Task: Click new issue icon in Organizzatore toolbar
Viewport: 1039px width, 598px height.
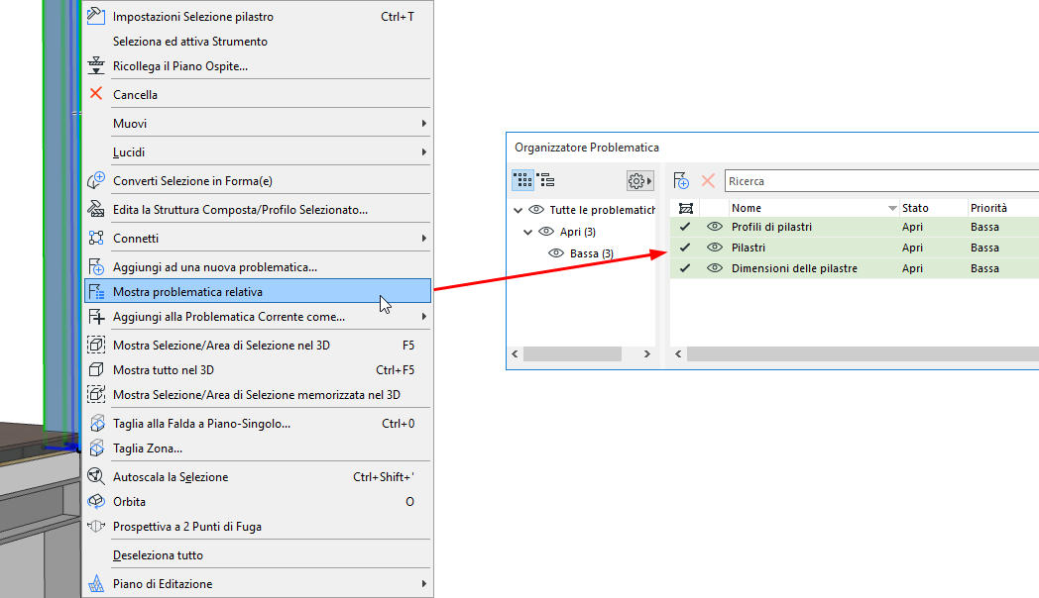Action: (x=681, y=180)
